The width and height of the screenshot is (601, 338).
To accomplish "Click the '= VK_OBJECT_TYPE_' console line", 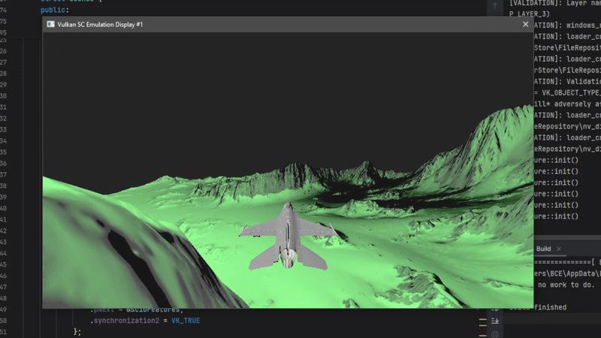I will pyautogui.click(x=567, y=92).
